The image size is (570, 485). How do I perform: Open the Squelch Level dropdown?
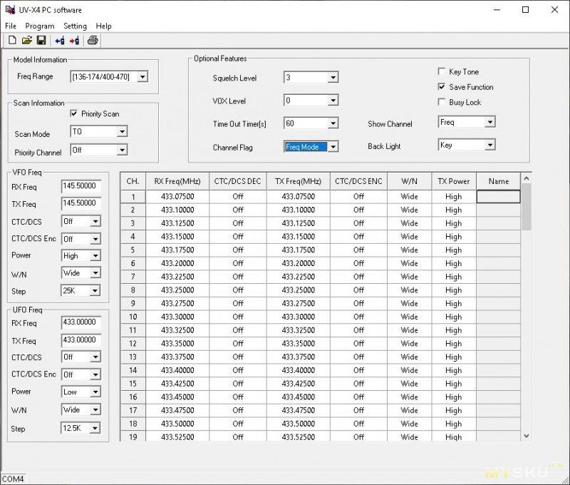coord(332,78)
